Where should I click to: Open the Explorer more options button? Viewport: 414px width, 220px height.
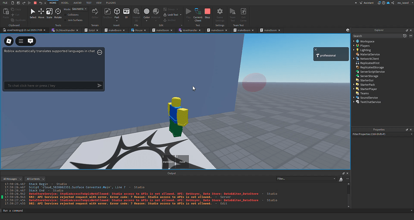pos(411,36)
